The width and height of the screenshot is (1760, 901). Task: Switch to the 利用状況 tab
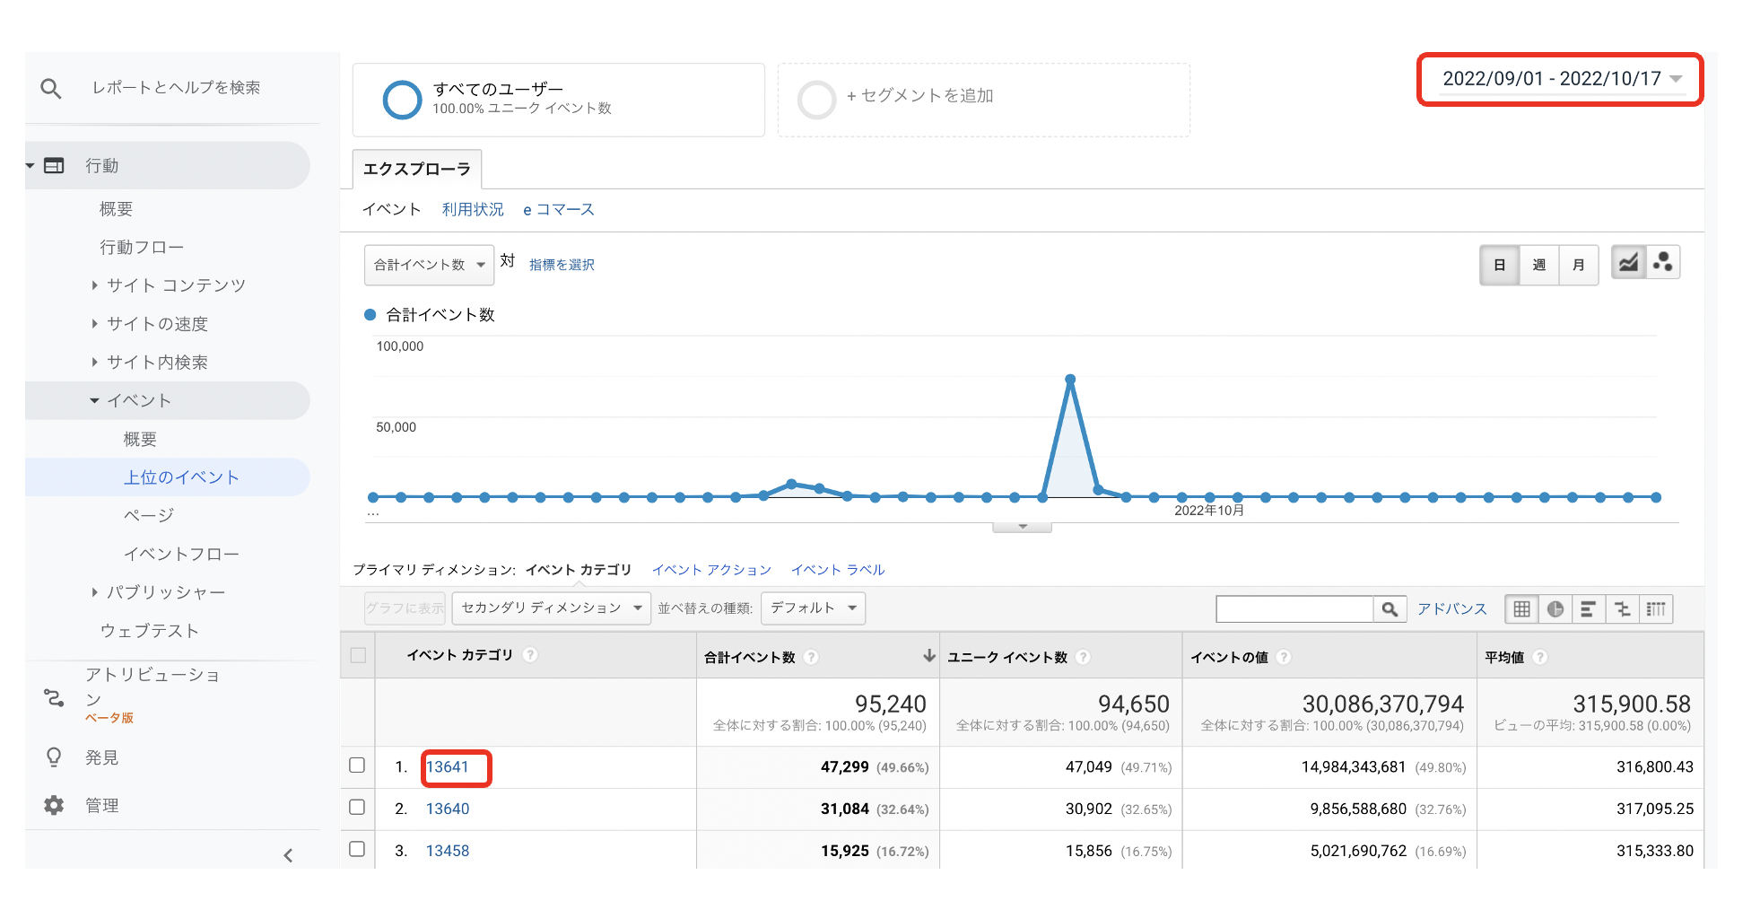pyautogui.click(x=473, y=209)
